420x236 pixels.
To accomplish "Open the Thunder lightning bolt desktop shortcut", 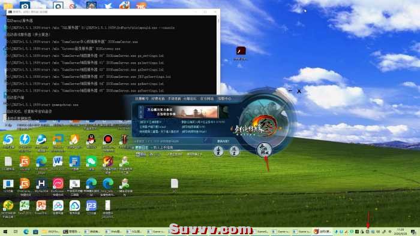I will pos(25,139).
